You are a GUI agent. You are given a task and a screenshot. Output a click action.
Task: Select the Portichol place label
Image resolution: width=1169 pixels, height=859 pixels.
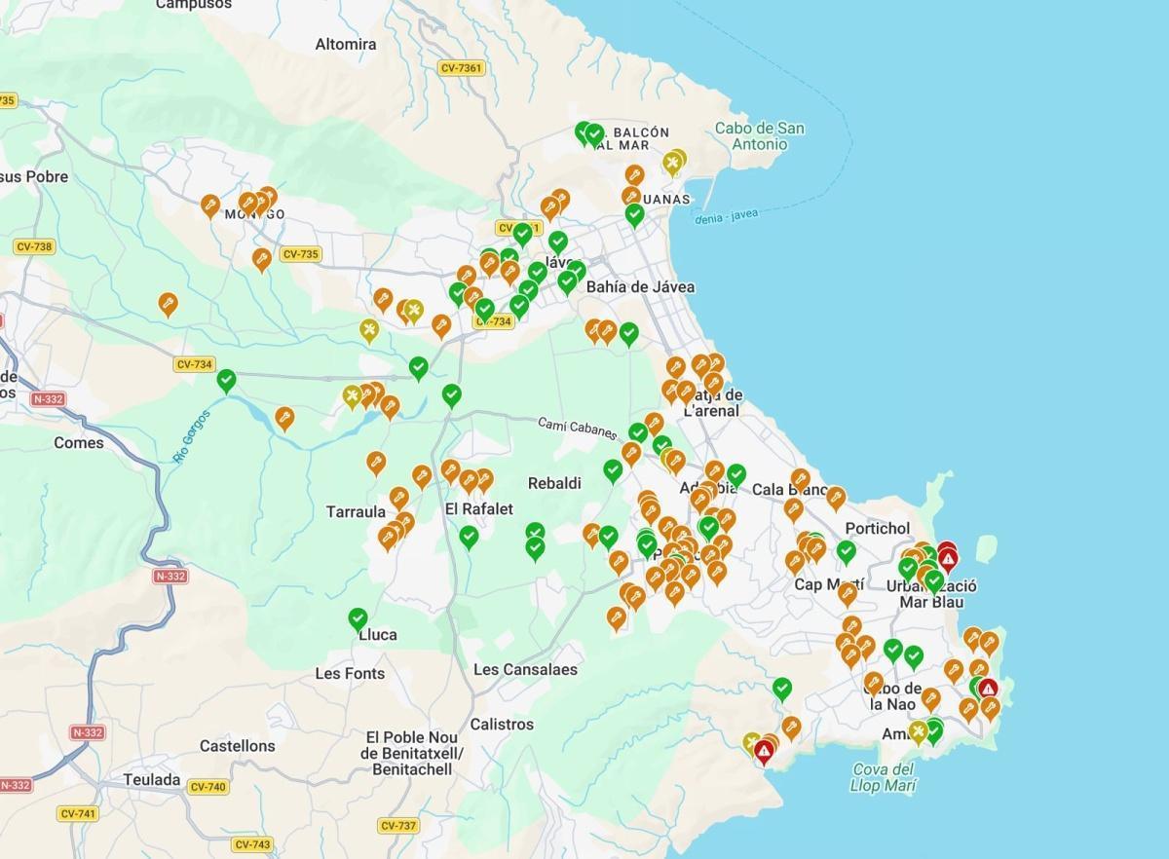(x=878, y=529)
